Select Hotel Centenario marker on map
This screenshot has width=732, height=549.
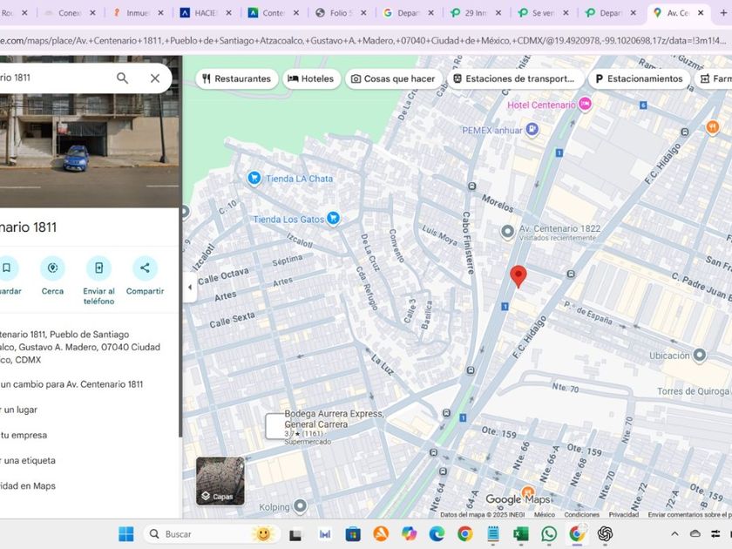[x=585, y=105]
